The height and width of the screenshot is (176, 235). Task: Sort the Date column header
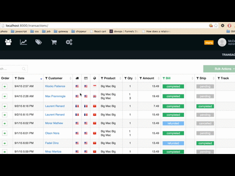point(28,78)
